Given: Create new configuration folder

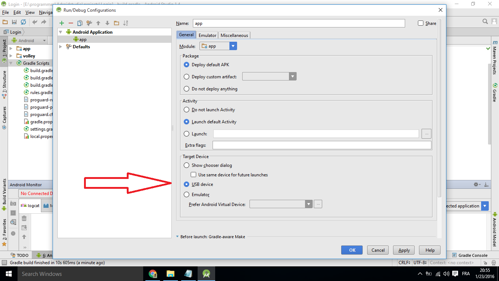Looking at the screenshot, I should click(x=116, y=23).
